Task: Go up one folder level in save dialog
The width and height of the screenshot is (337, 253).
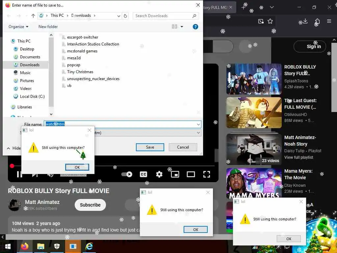Action: 33,16
